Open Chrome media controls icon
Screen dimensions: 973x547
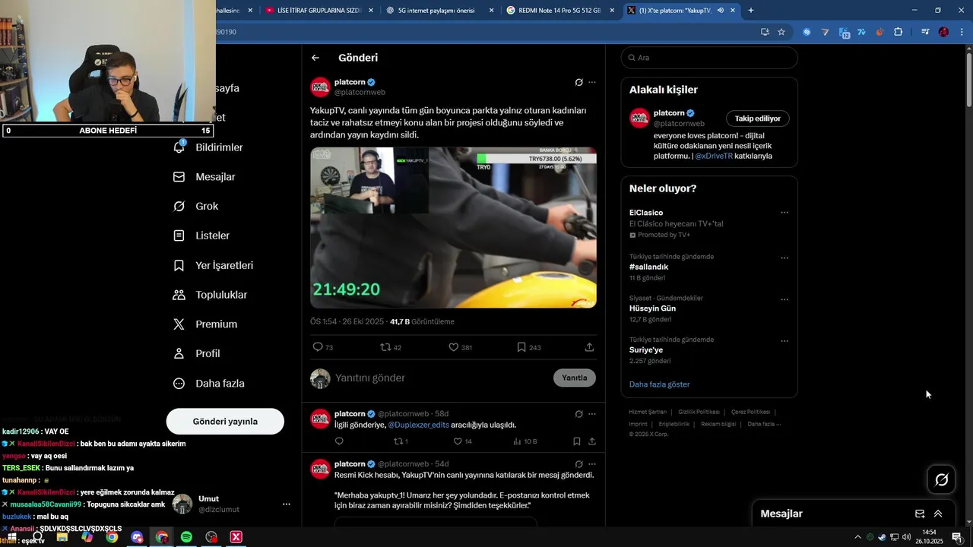(925, 32)
